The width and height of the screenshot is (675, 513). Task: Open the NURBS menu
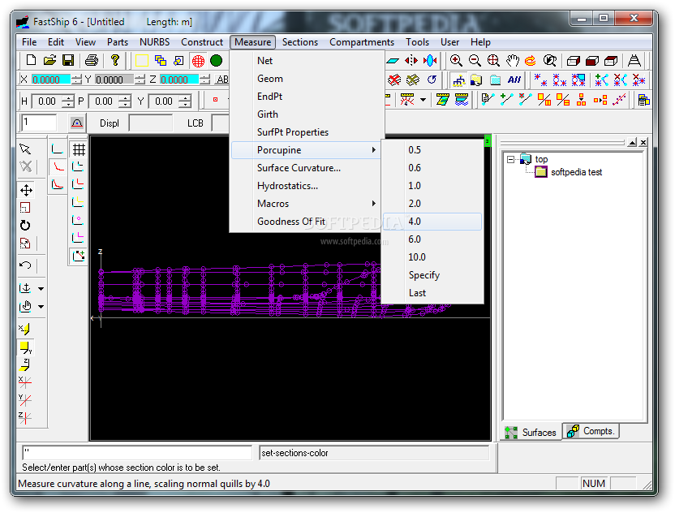coord(154,42)
